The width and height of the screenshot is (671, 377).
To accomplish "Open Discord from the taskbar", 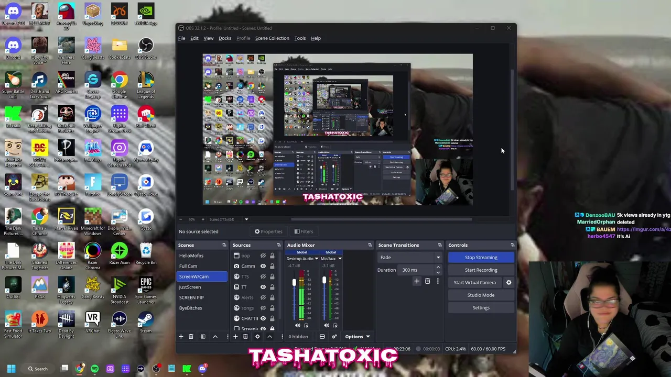I will 202,369.
